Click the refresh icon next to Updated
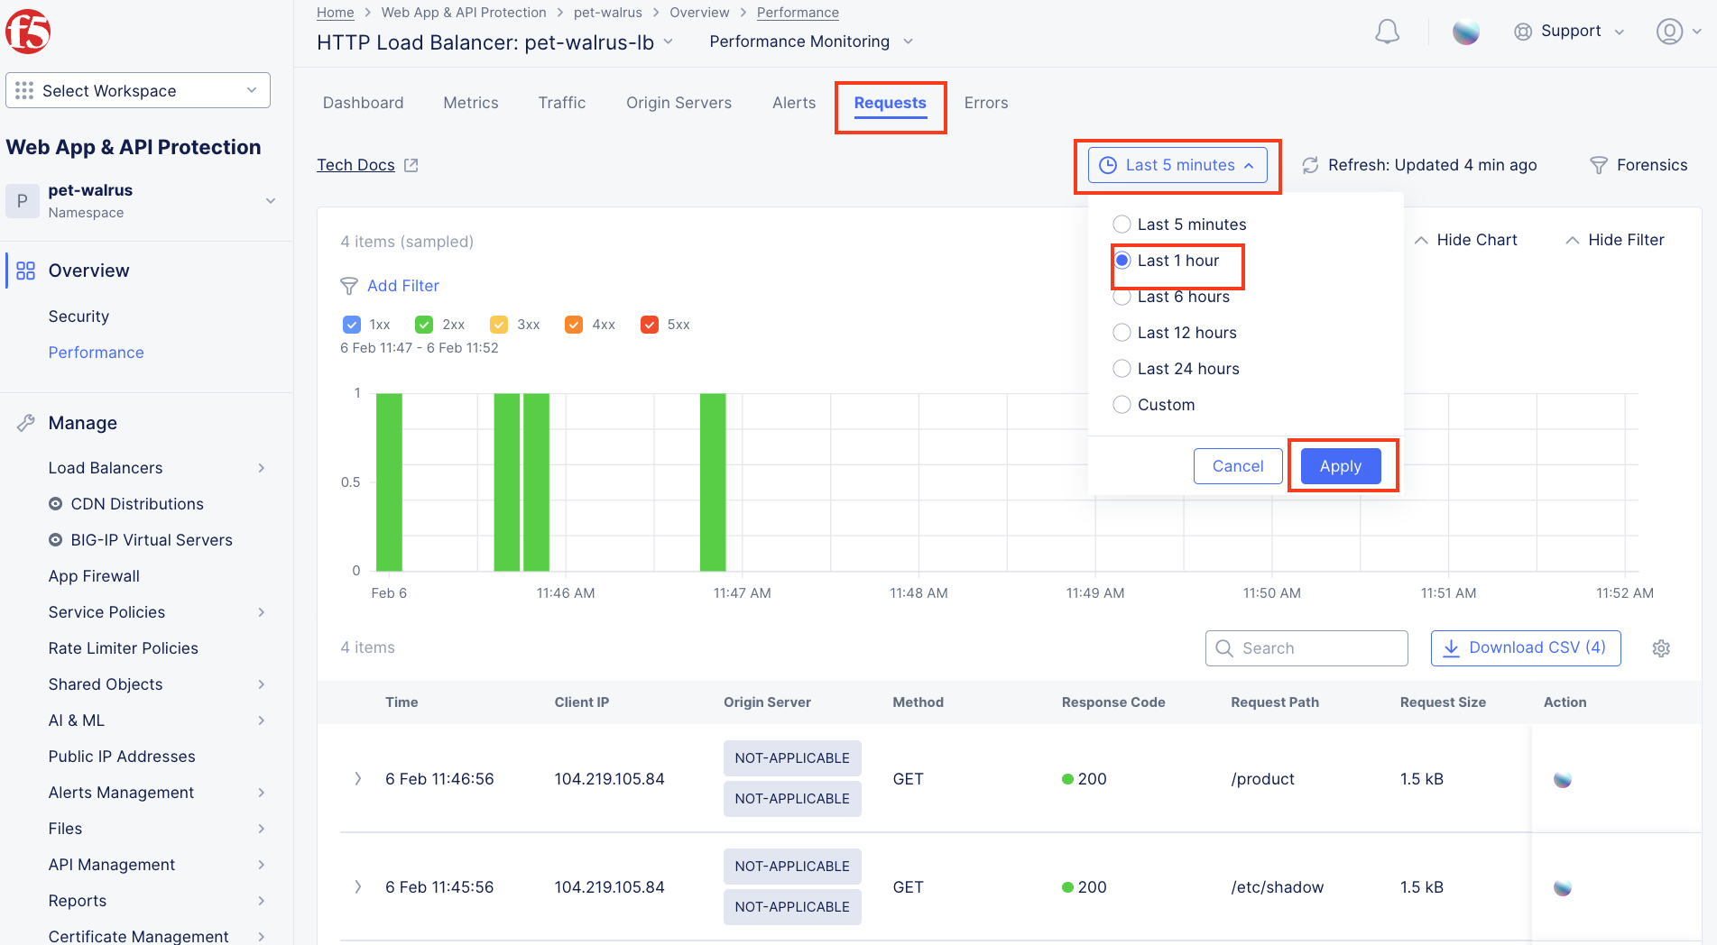The width and height of the screenshot is (1717, 945). tap(1310, 165)
